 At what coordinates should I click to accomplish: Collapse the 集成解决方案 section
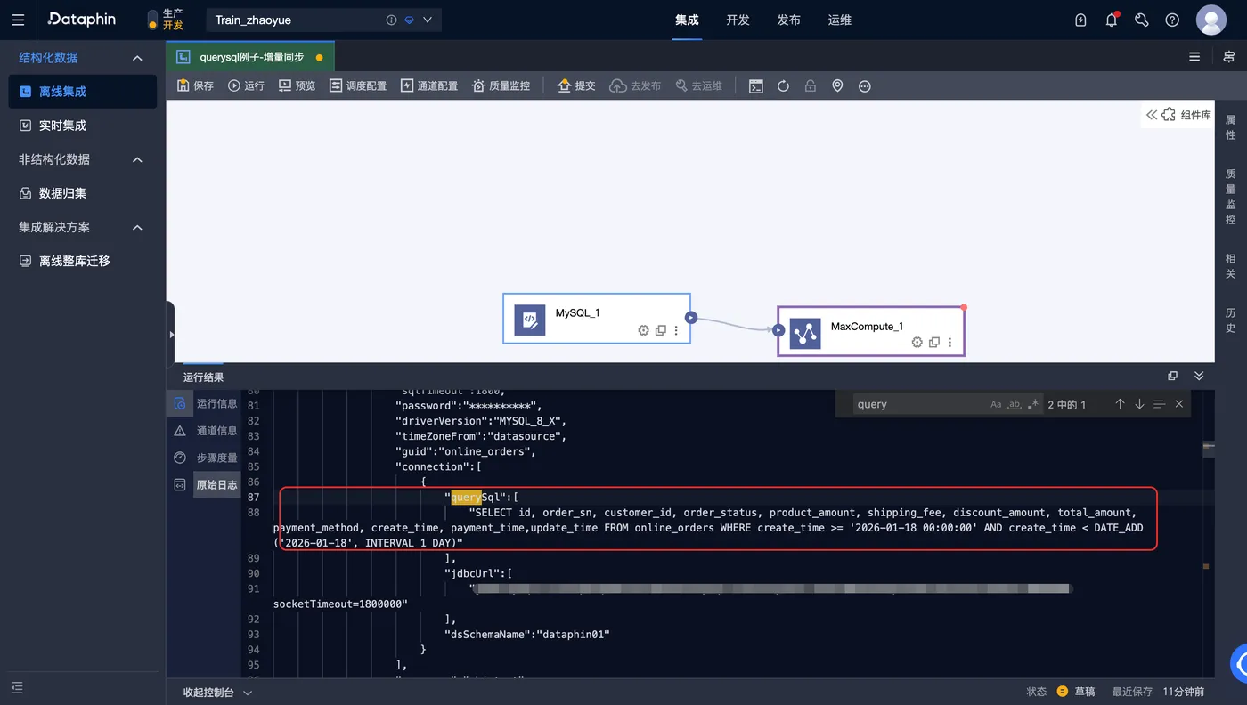point(137,227)
